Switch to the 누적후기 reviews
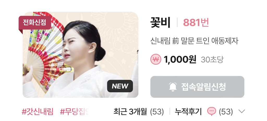267x121 pixels. tap(188, 112)
